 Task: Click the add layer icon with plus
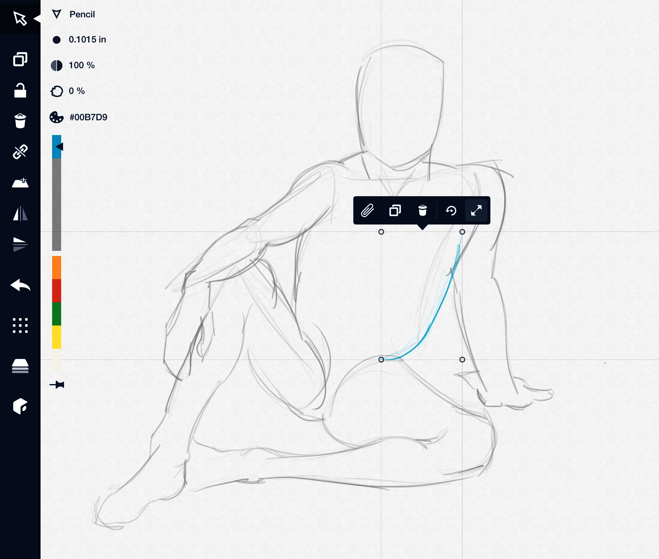tap(20, 183)
